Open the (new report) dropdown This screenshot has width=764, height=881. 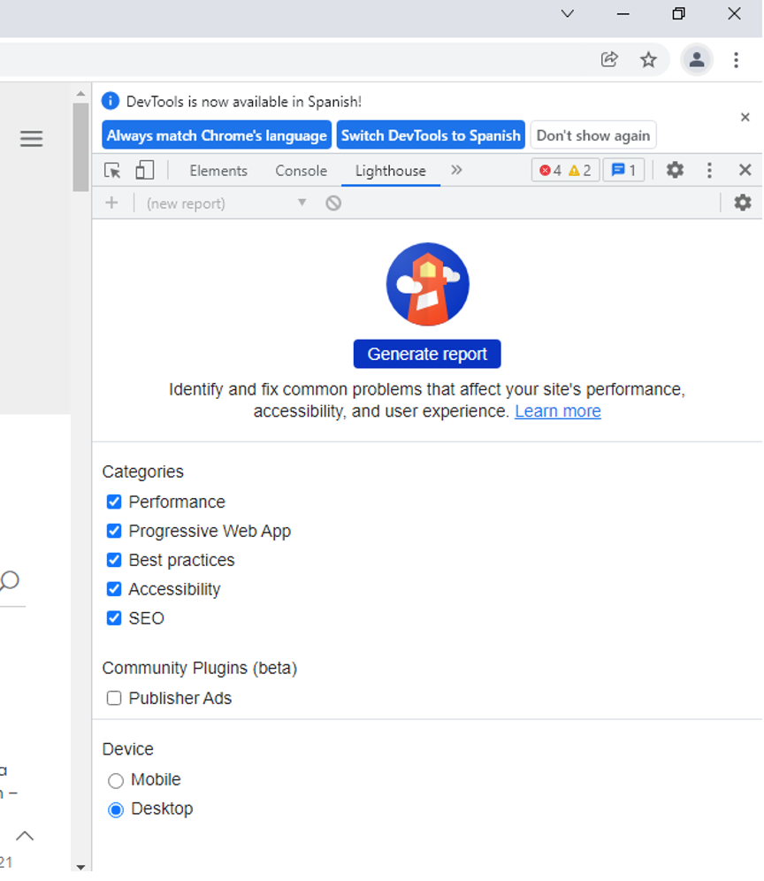pos(225,203)
